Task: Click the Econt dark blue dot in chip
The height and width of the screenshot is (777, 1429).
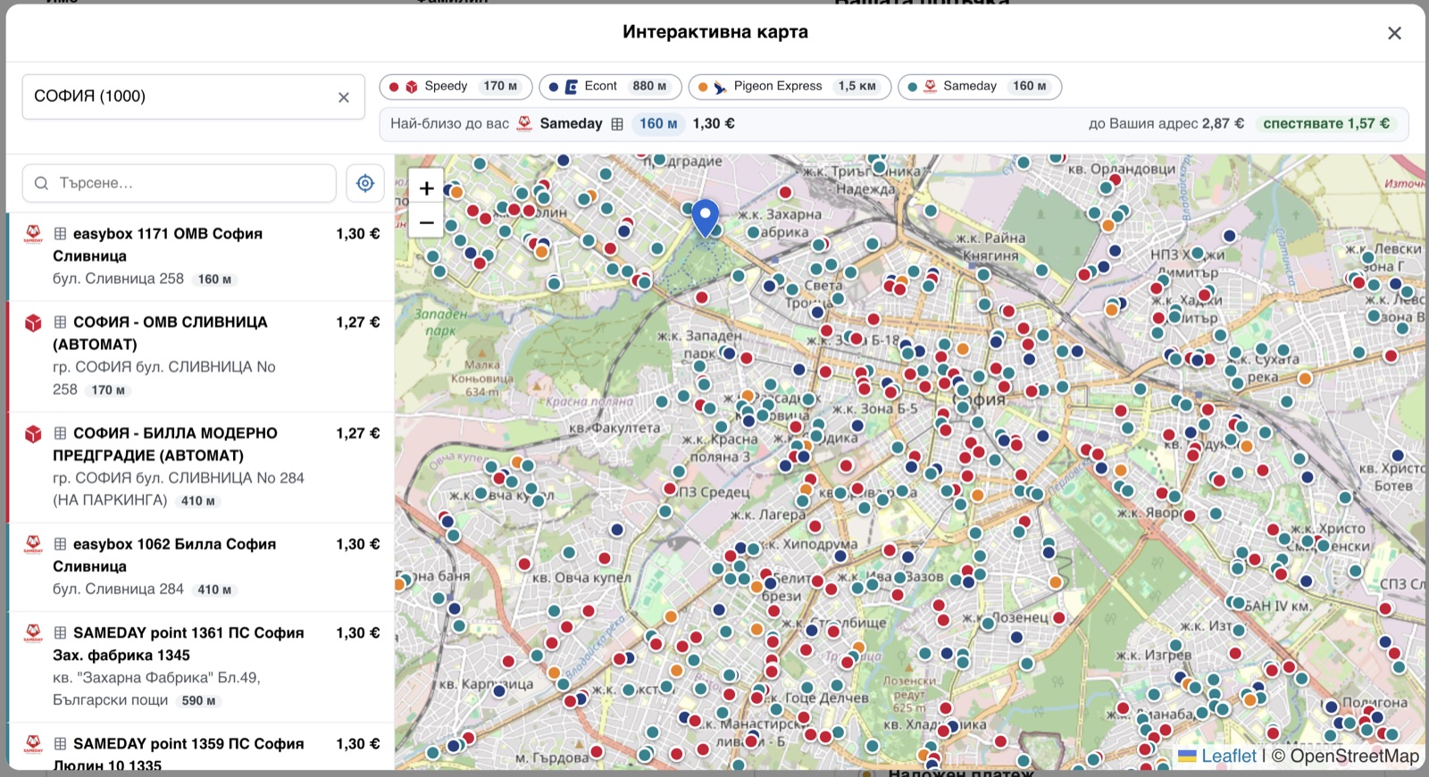Action: (x=554, y=87)
